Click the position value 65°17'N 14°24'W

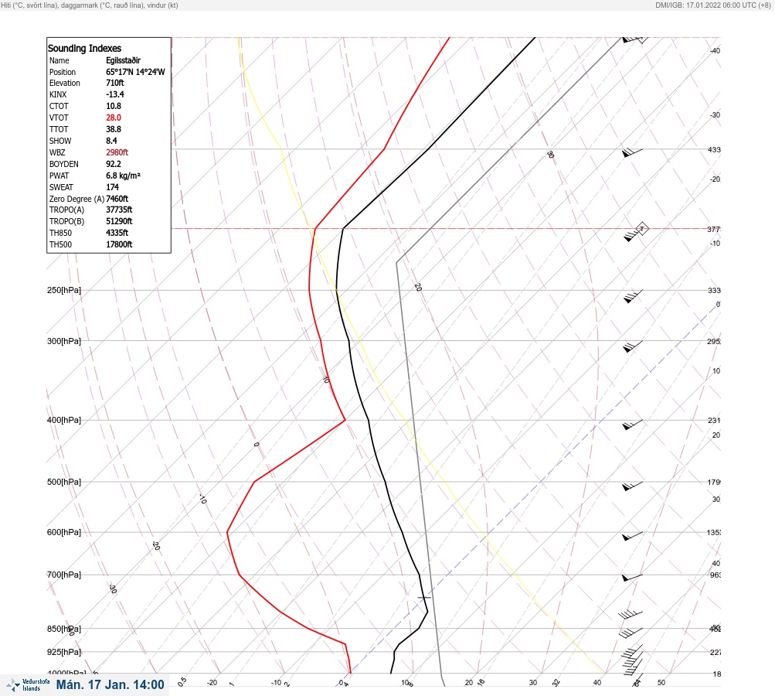[x=135, y=72]
